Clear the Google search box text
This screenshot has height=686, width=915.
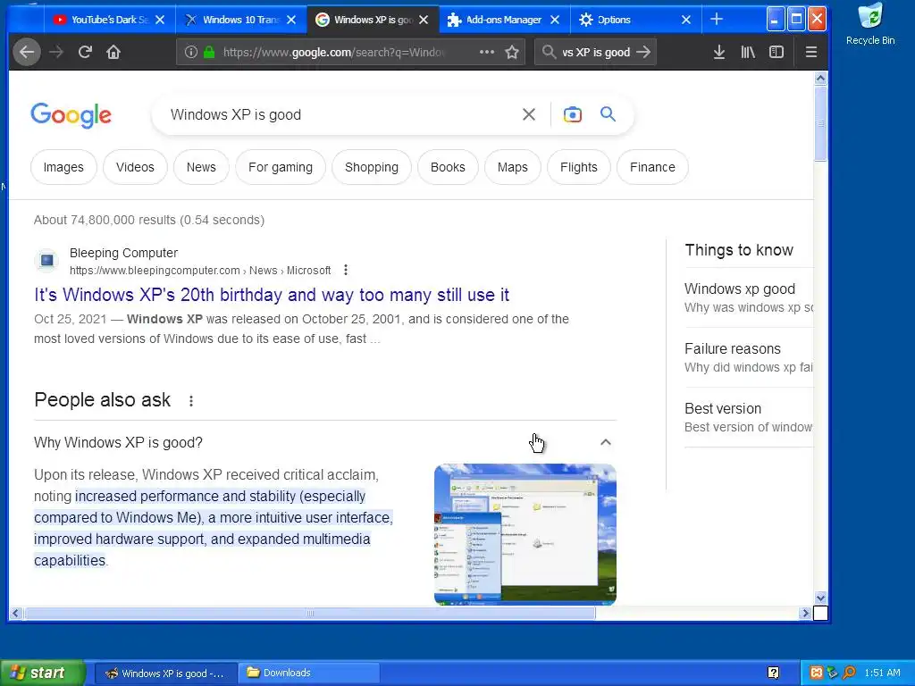point(529,114)
